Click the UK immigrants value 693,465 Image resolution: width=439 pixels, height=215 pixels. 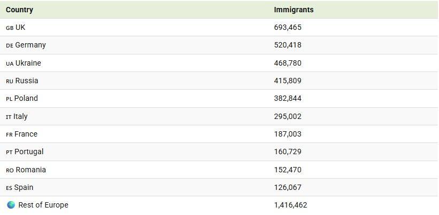tap(288, 27)
